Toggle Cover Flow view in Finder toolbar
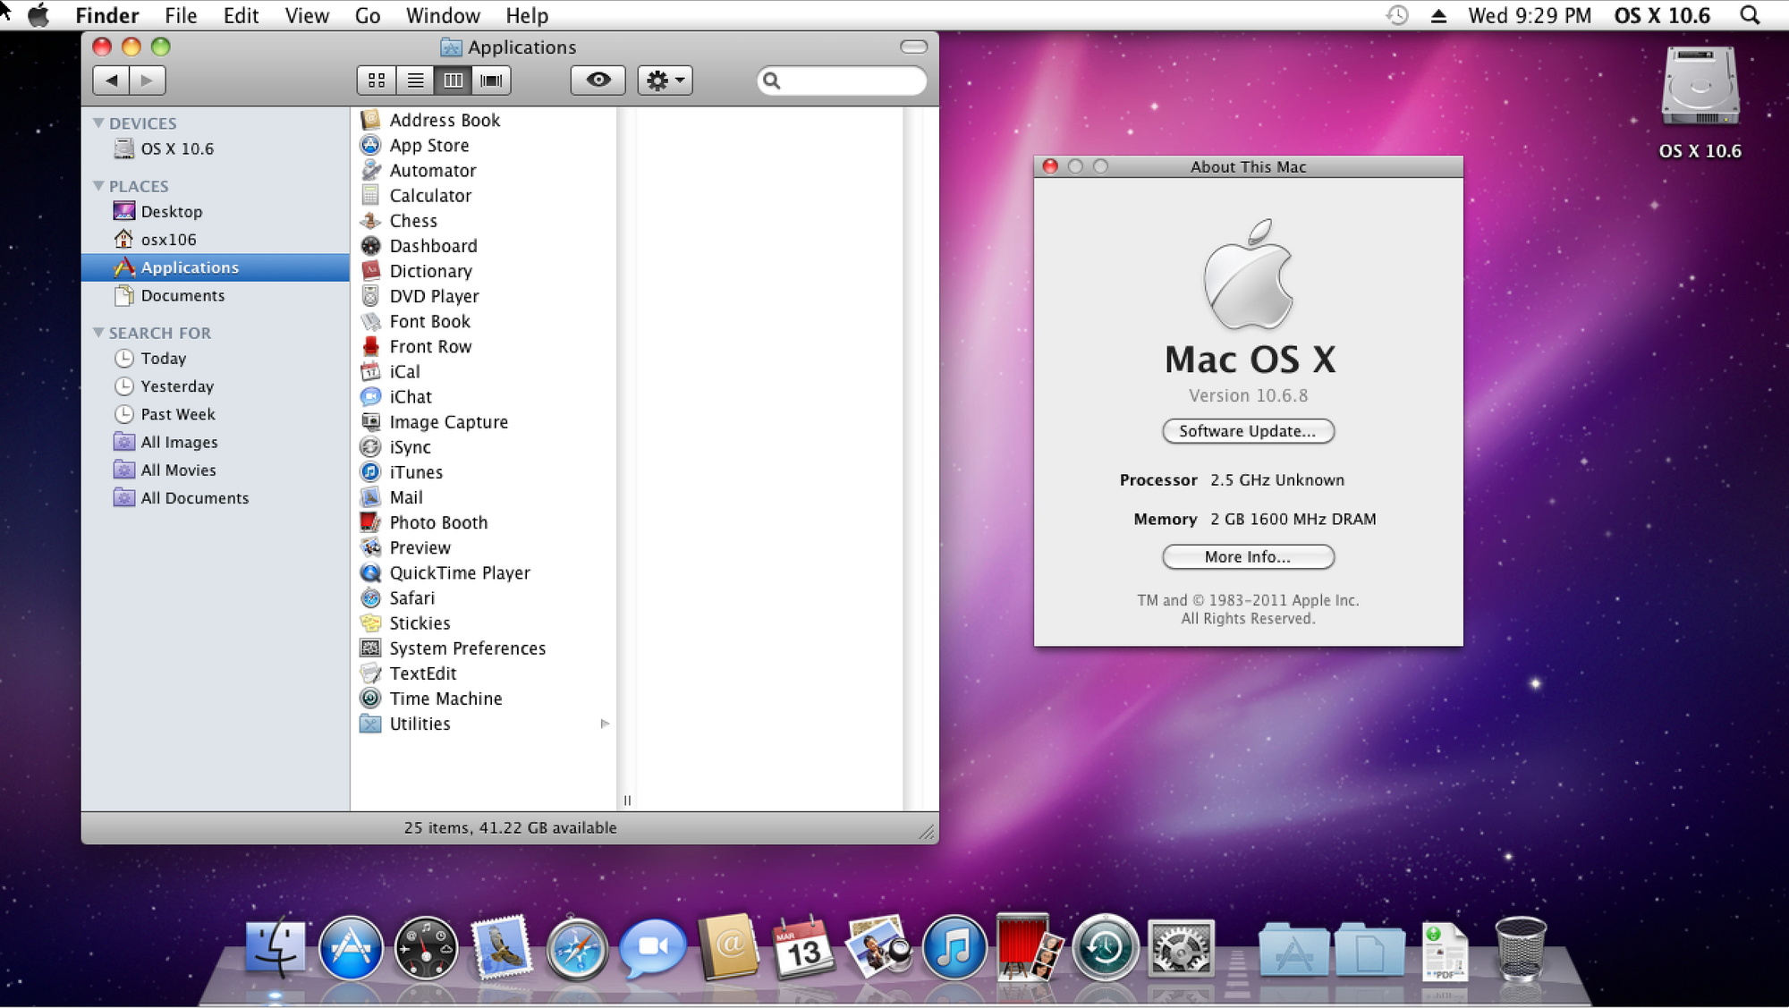 click(491, 80)
